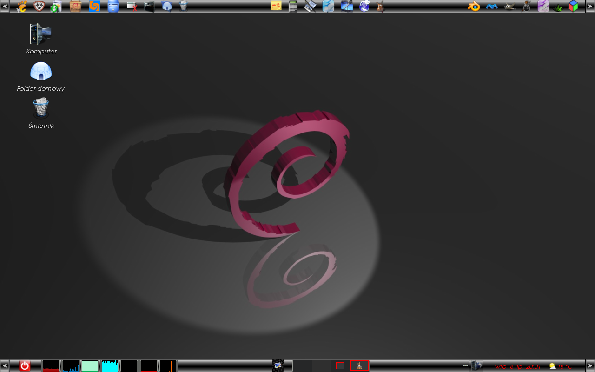Open the clock showing wto 8 lip 20:01

point(517,366)
